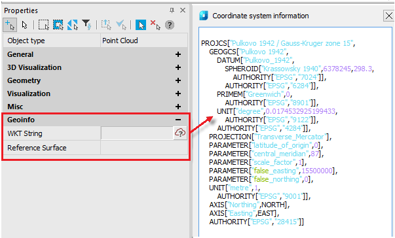Click the Reference Surface value field
This screenshot has height=238, width=395.
point(144,148)
